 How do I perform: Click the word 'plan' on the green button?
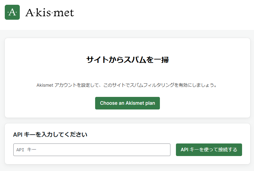[x=150, y=103]
